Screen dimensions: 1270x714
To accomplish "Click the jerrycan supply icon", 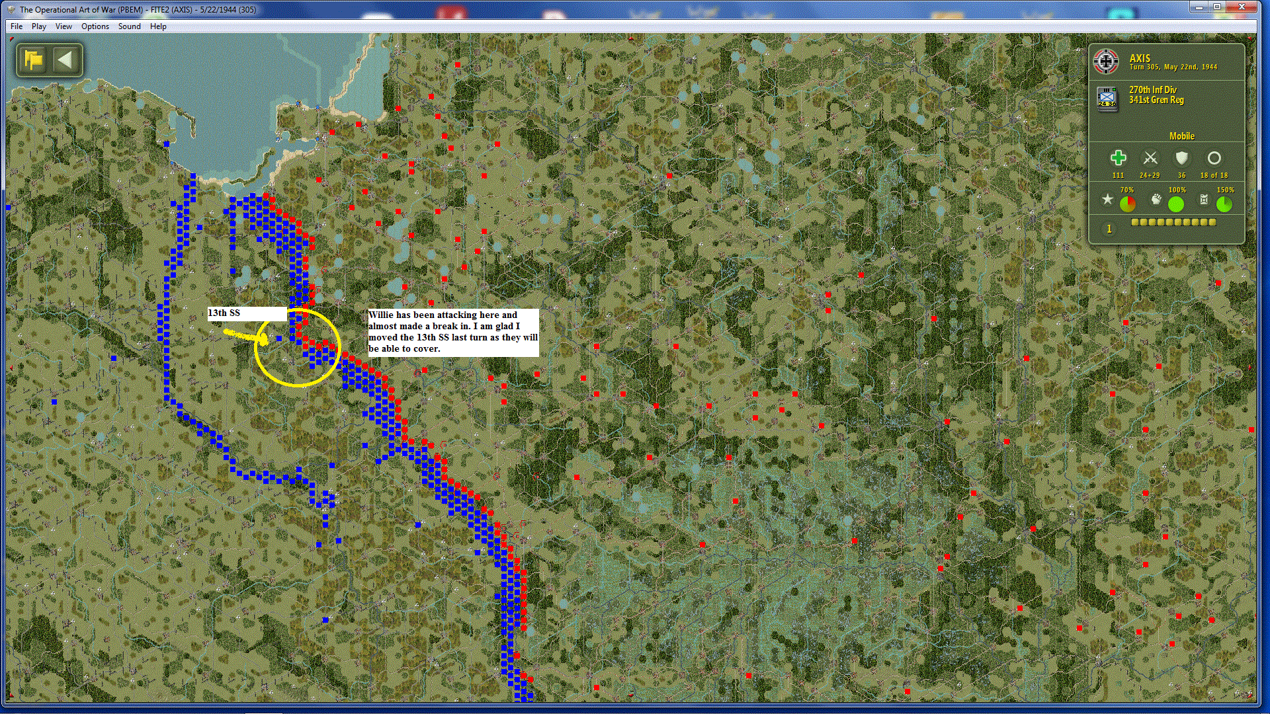I will [1204, 199].
